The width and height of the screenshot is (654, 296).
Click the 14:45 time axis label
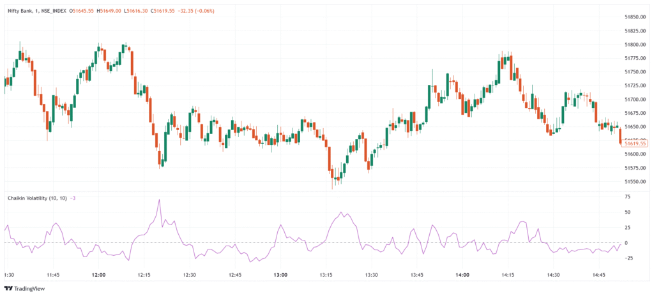[x=598, y=275]
